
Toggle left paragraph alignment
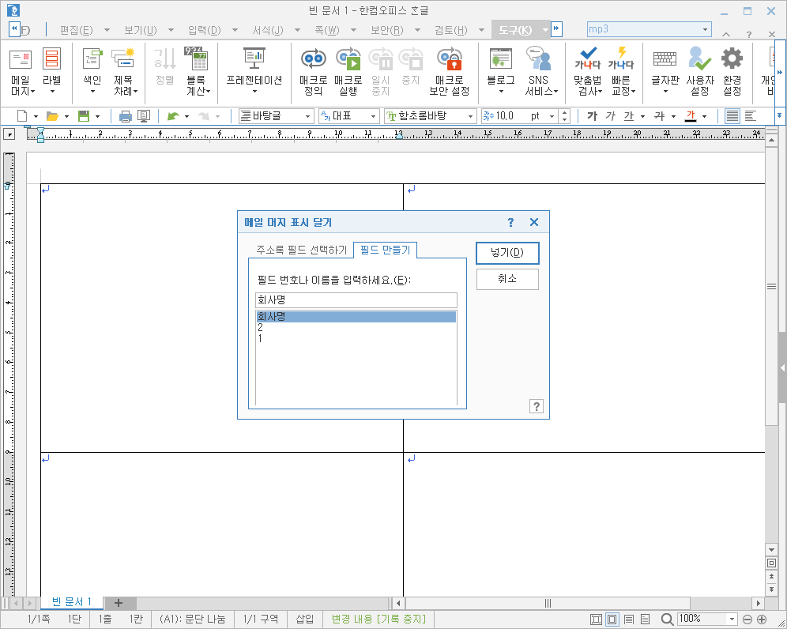coord(751,116)
